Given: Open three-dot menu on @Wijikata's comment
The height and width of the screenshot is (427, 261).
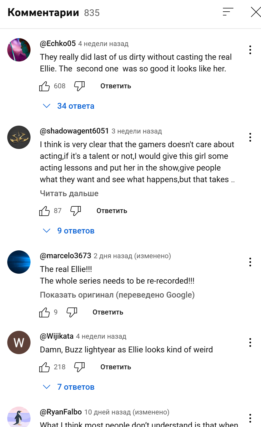Looking at the screenshot, I should pos(250,342).
